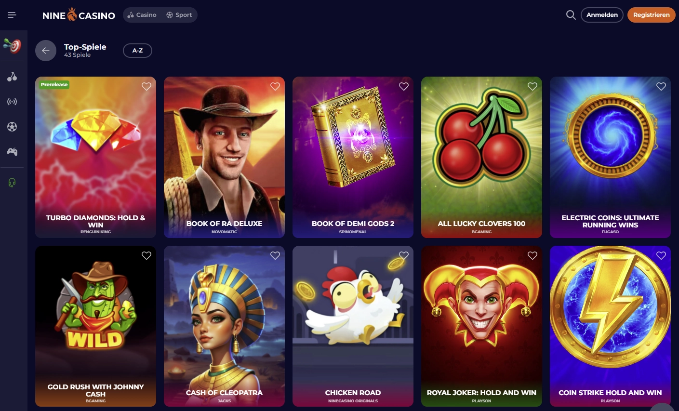
Task: Add All Lucky Clovers 100 to favorites
Action: pos(533,86)
